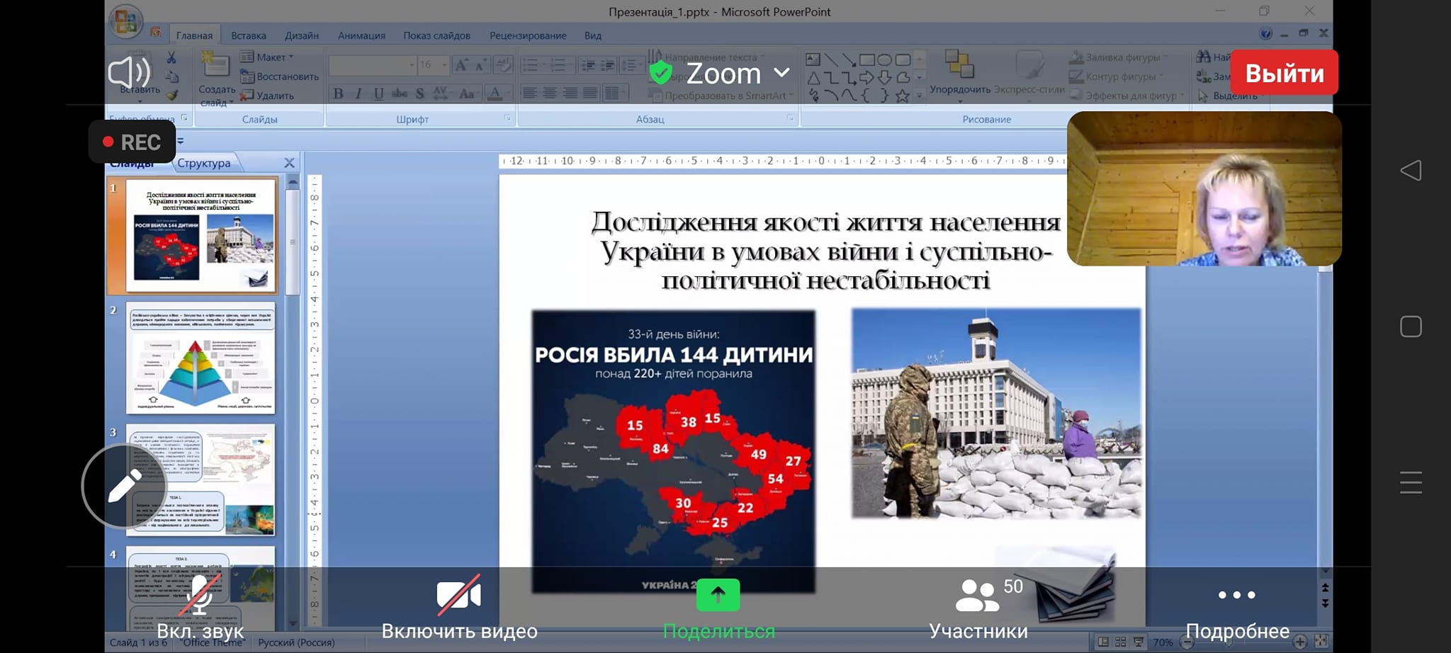Tap the Android recent apps button
The height and width of the screenshot is (653, 1451).
1411,482
